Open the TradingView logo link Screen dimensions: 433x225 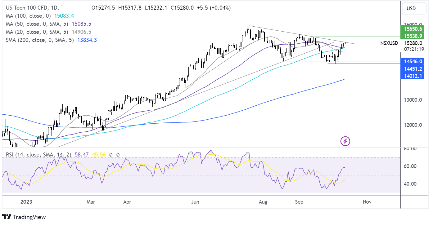[x=24, y=217]
